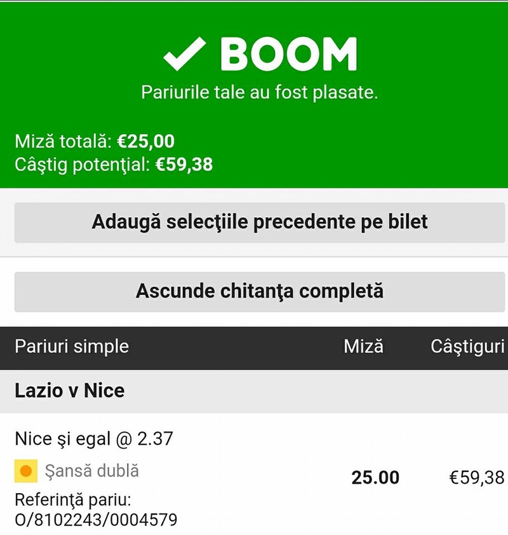Image resolution: width=508 pixels, height=535 pixels.
Task: Select the Câştig potenţial €59,38 line
Action: [x=114, y=165]
